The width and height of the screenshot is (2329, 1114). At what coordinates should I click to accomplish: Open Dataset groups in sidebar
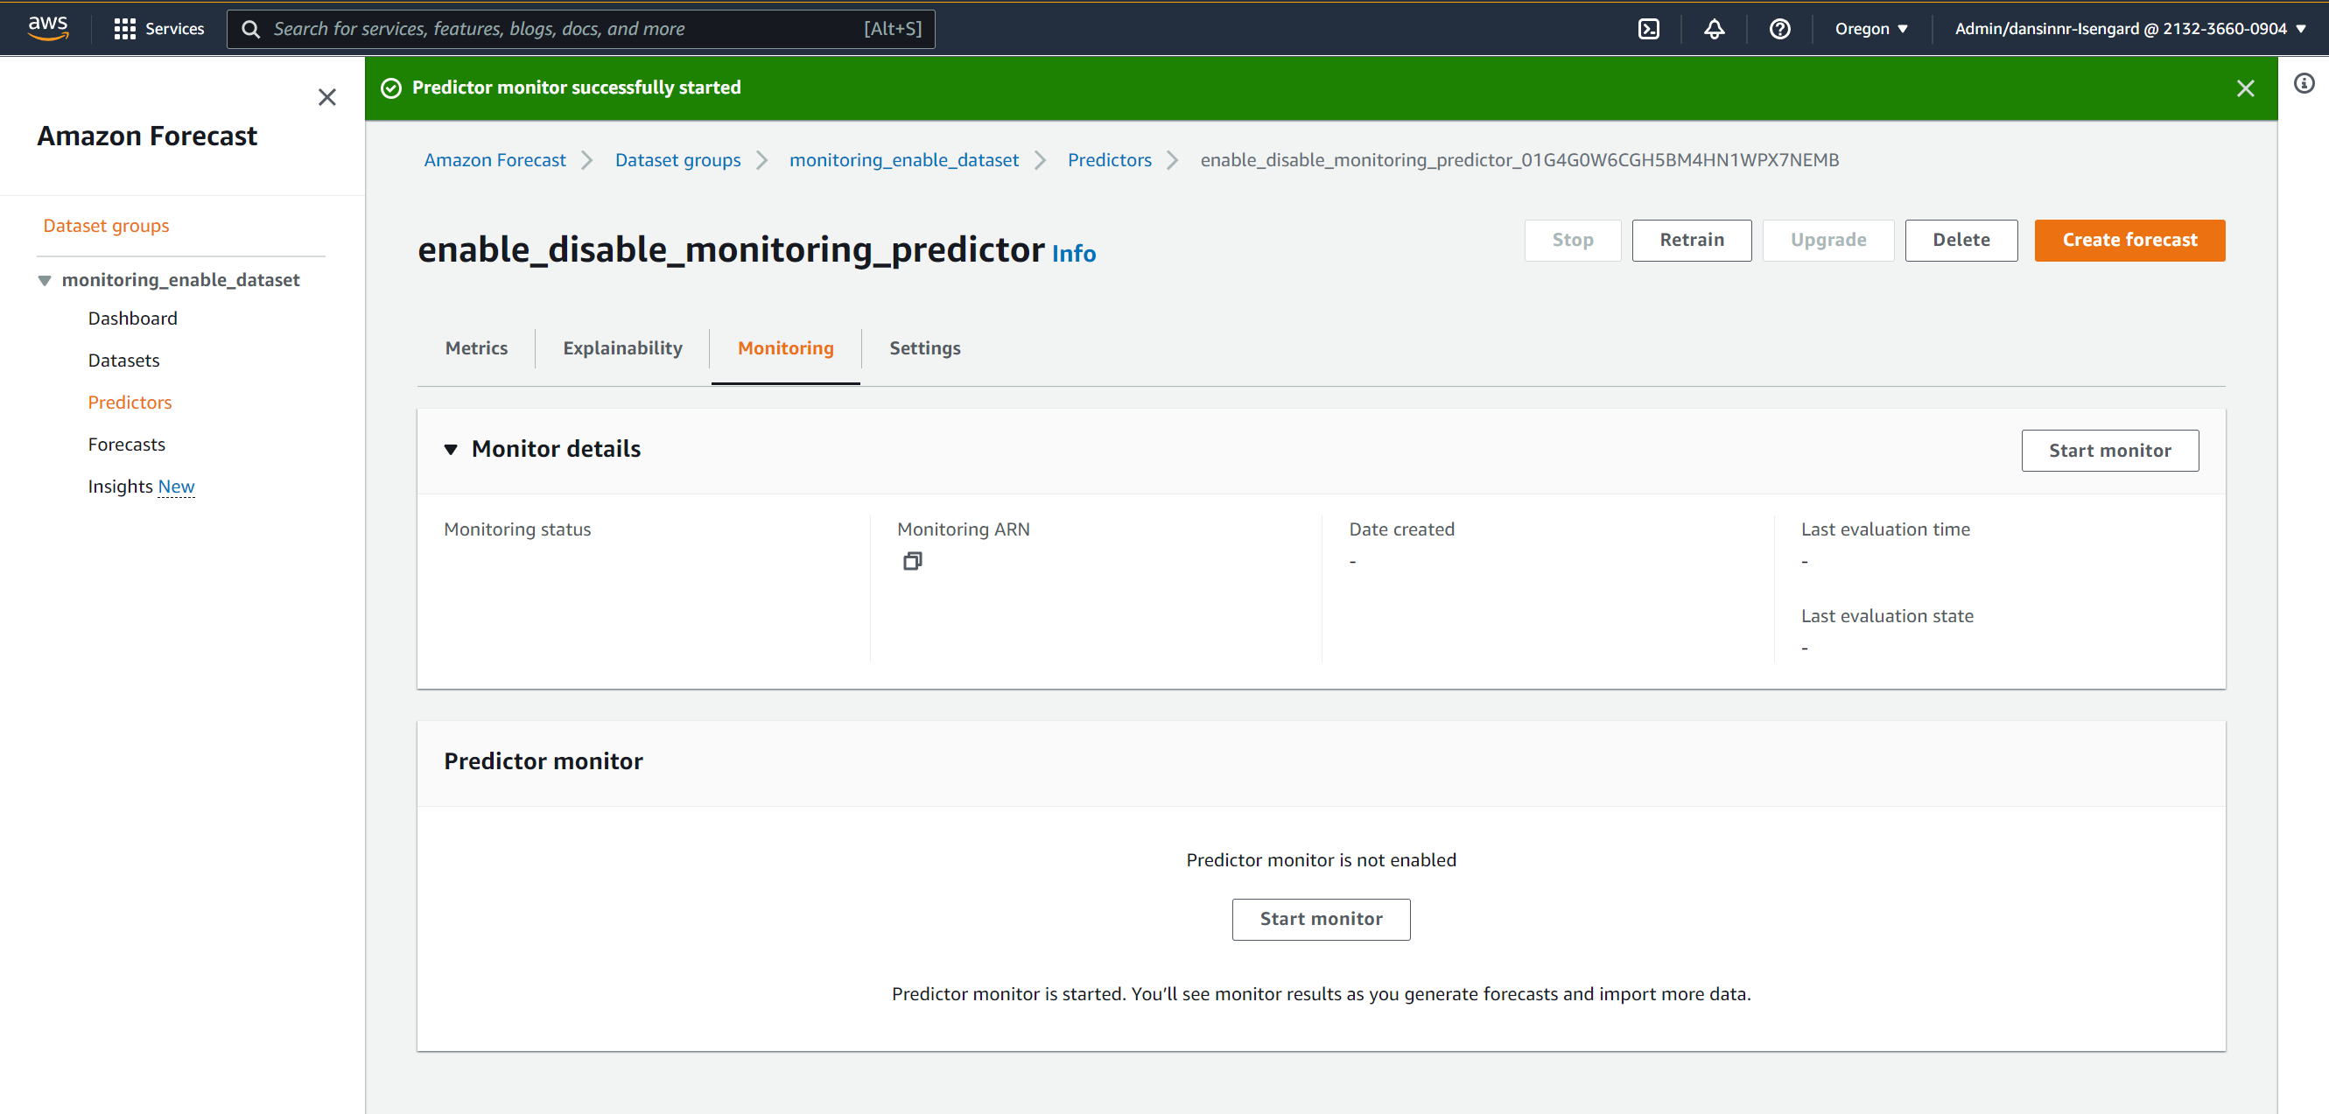106,226
